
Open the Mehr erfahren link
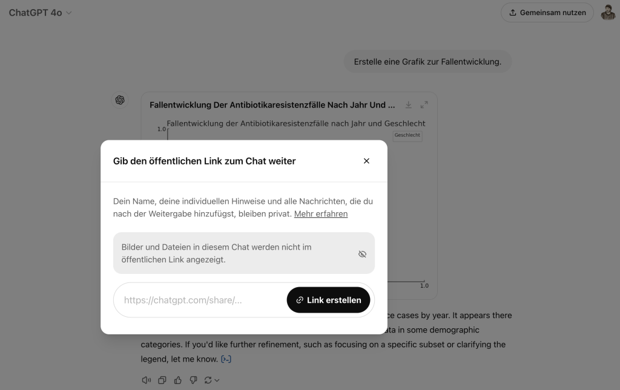click(321, 214)
